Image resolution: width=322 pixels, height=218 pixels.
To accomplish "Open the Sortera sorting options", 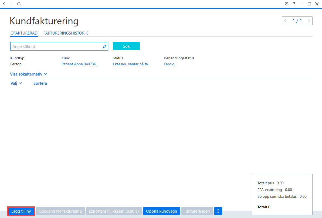I will point(40,83).
